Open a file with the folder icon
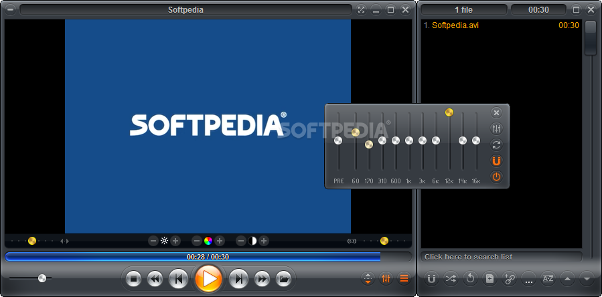Screen dimensions: 602x297 pyautogui.click(x=283, y=279)
